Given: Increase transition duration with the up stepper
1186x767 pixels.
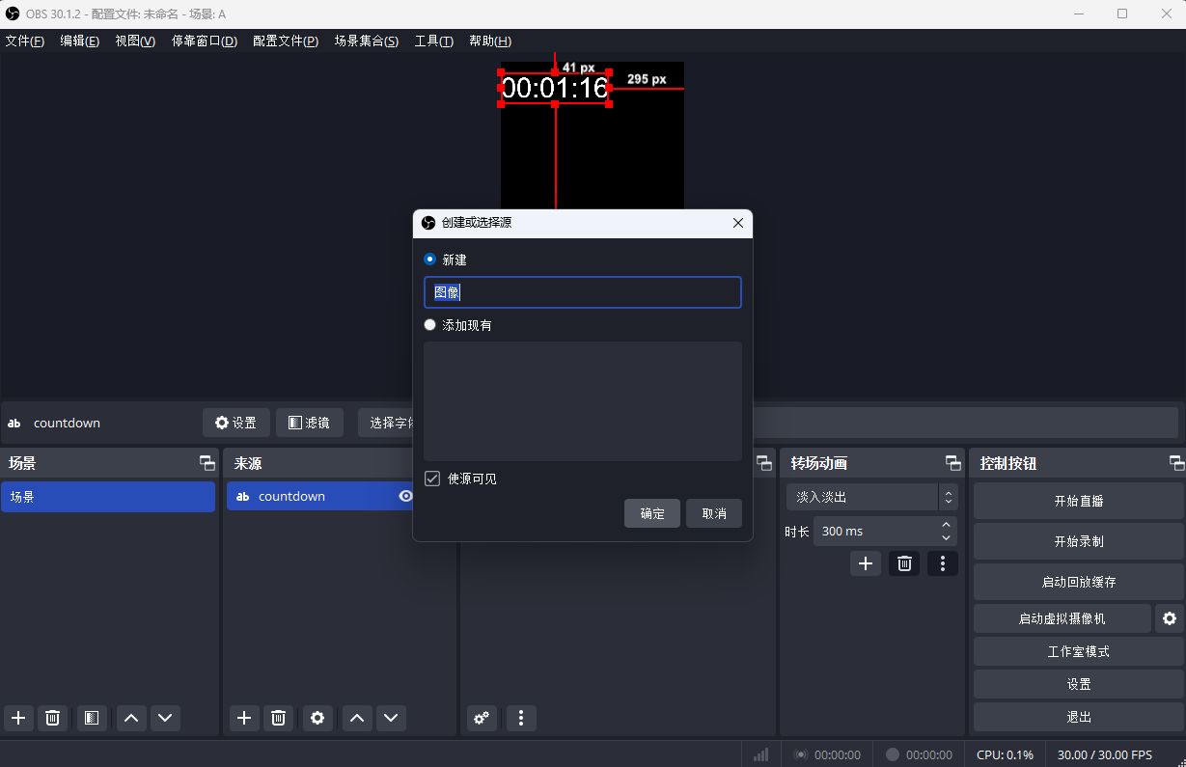Looking at the screenshot, I should click(x=945, y=524).
